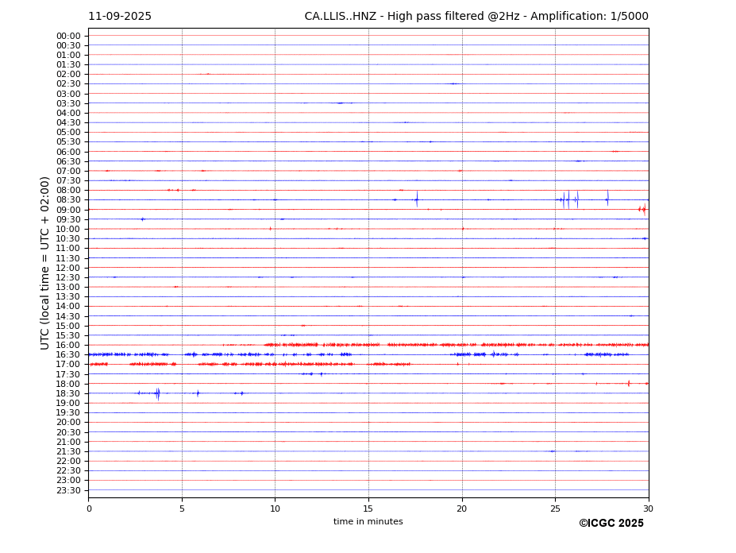
Task: Click the 19:00 time row label
Action: pyautogui.click(x=68, y=403)
